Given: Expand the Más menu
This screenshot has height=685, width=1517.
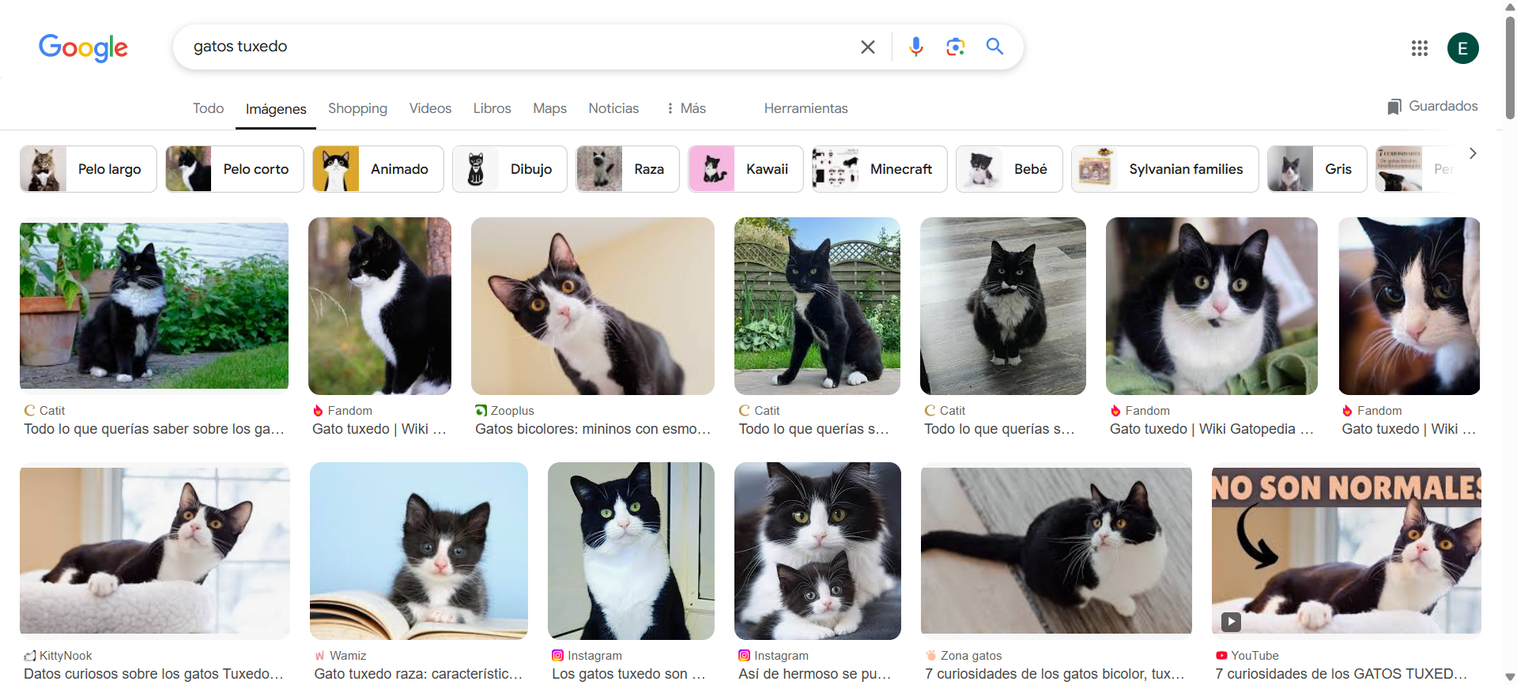Looking at the screenshot, I should point(685,108).
